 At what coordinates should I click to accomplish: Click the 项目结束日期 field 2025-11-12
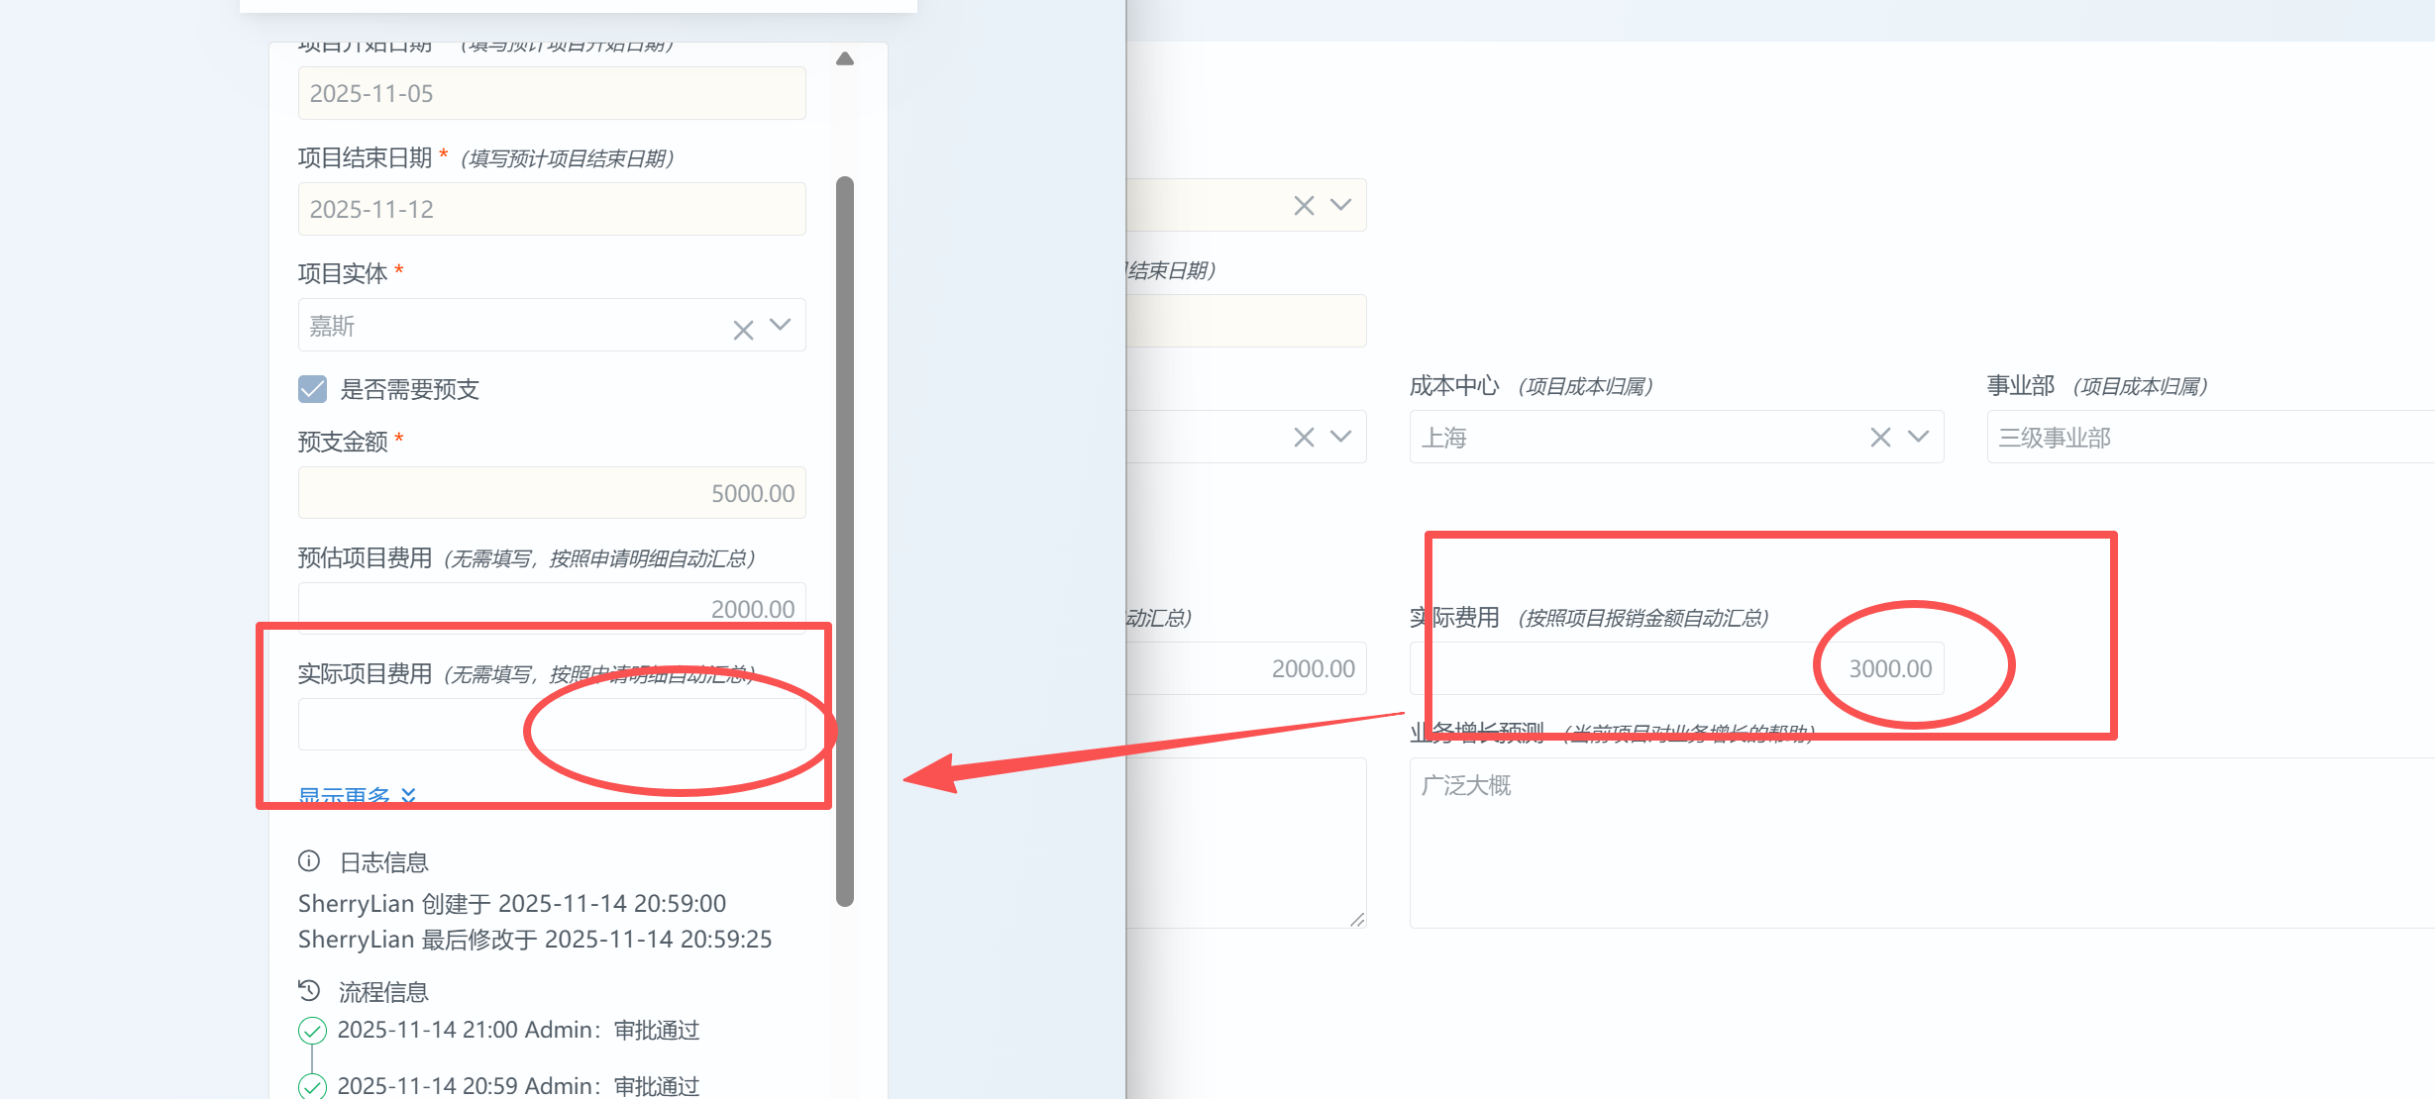552,209
